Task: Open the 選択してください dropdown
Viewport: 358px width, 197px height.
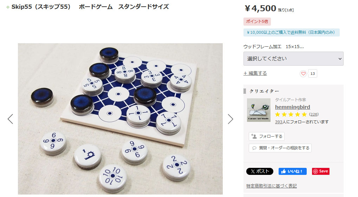Action: (293, 59)
